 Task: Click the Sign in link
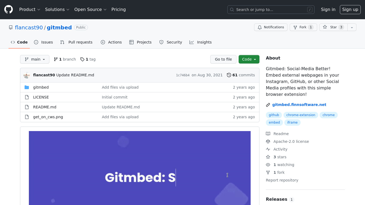[328, 10]
